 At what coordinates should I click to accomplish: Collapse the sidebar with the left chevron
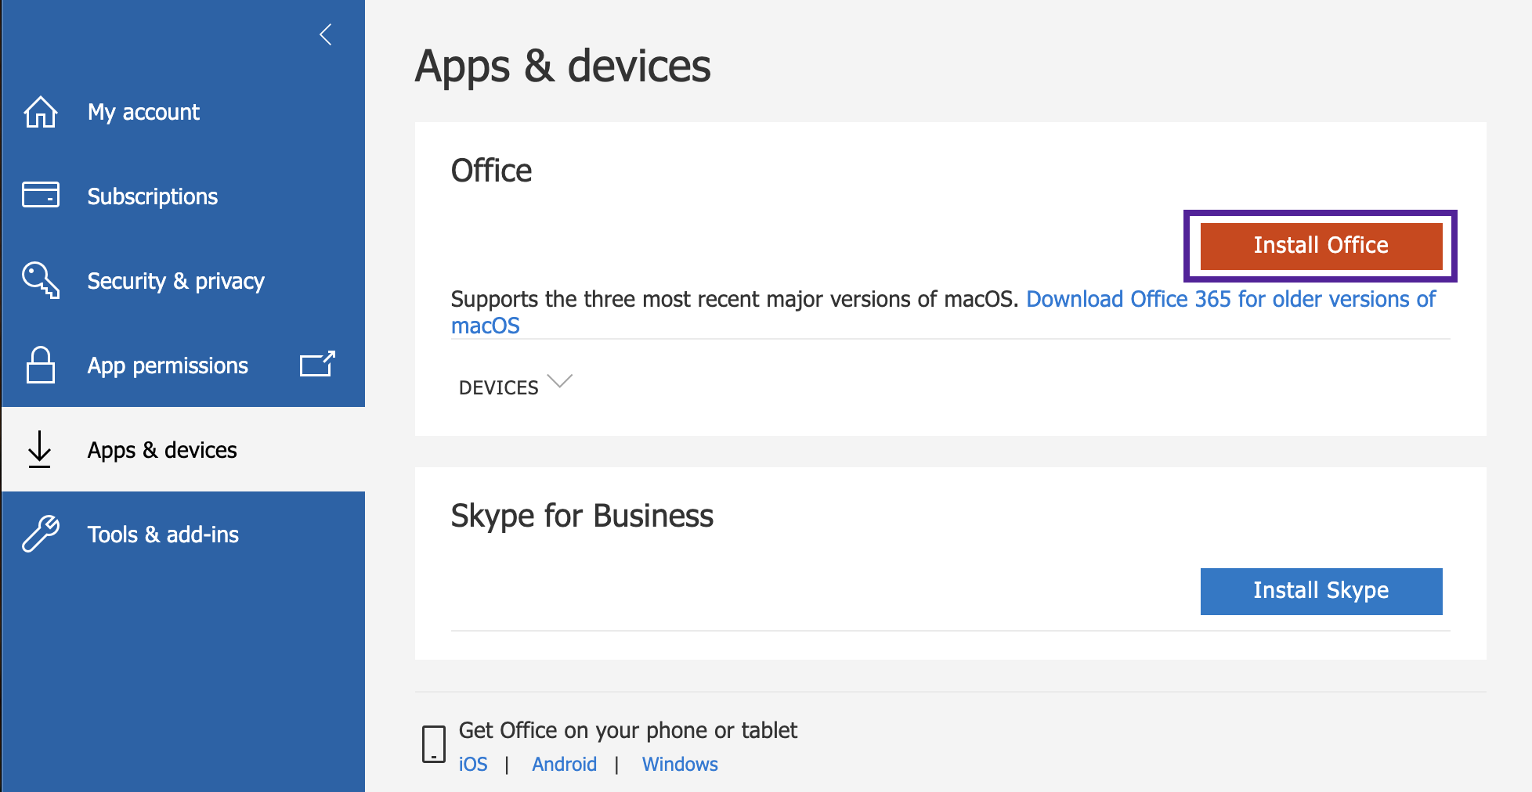326,34
